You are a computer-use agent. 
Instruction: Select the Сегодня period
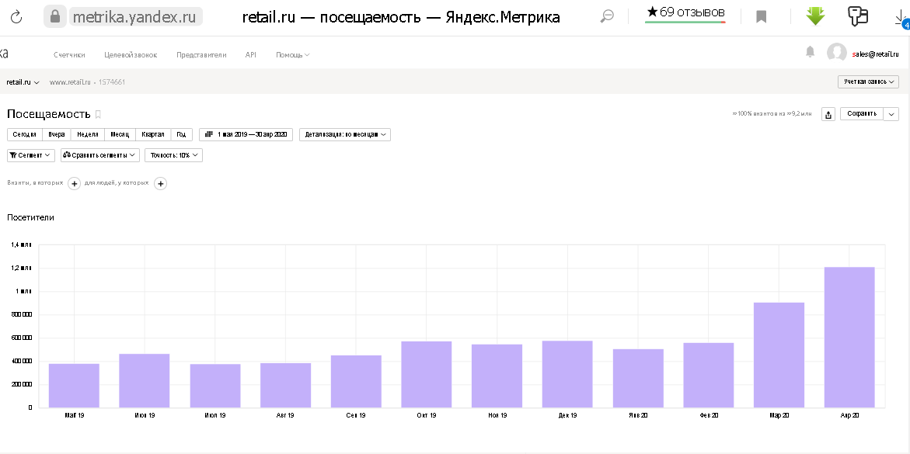(25, 134)
